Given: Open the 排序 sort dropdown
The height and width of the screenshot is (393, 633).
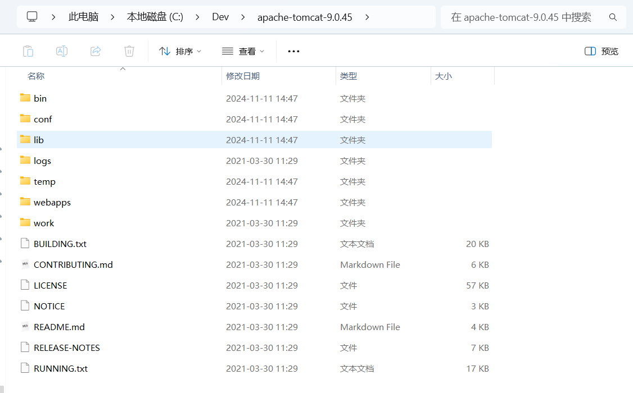Looking at the screenshot, I should point(180,51).
